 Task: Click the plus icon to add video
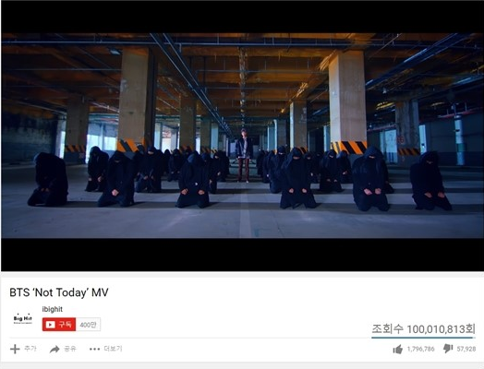click(15, 349)
